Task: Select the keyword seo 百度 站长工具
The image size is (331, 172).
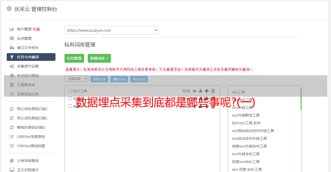Action: (x=247, y=169)
